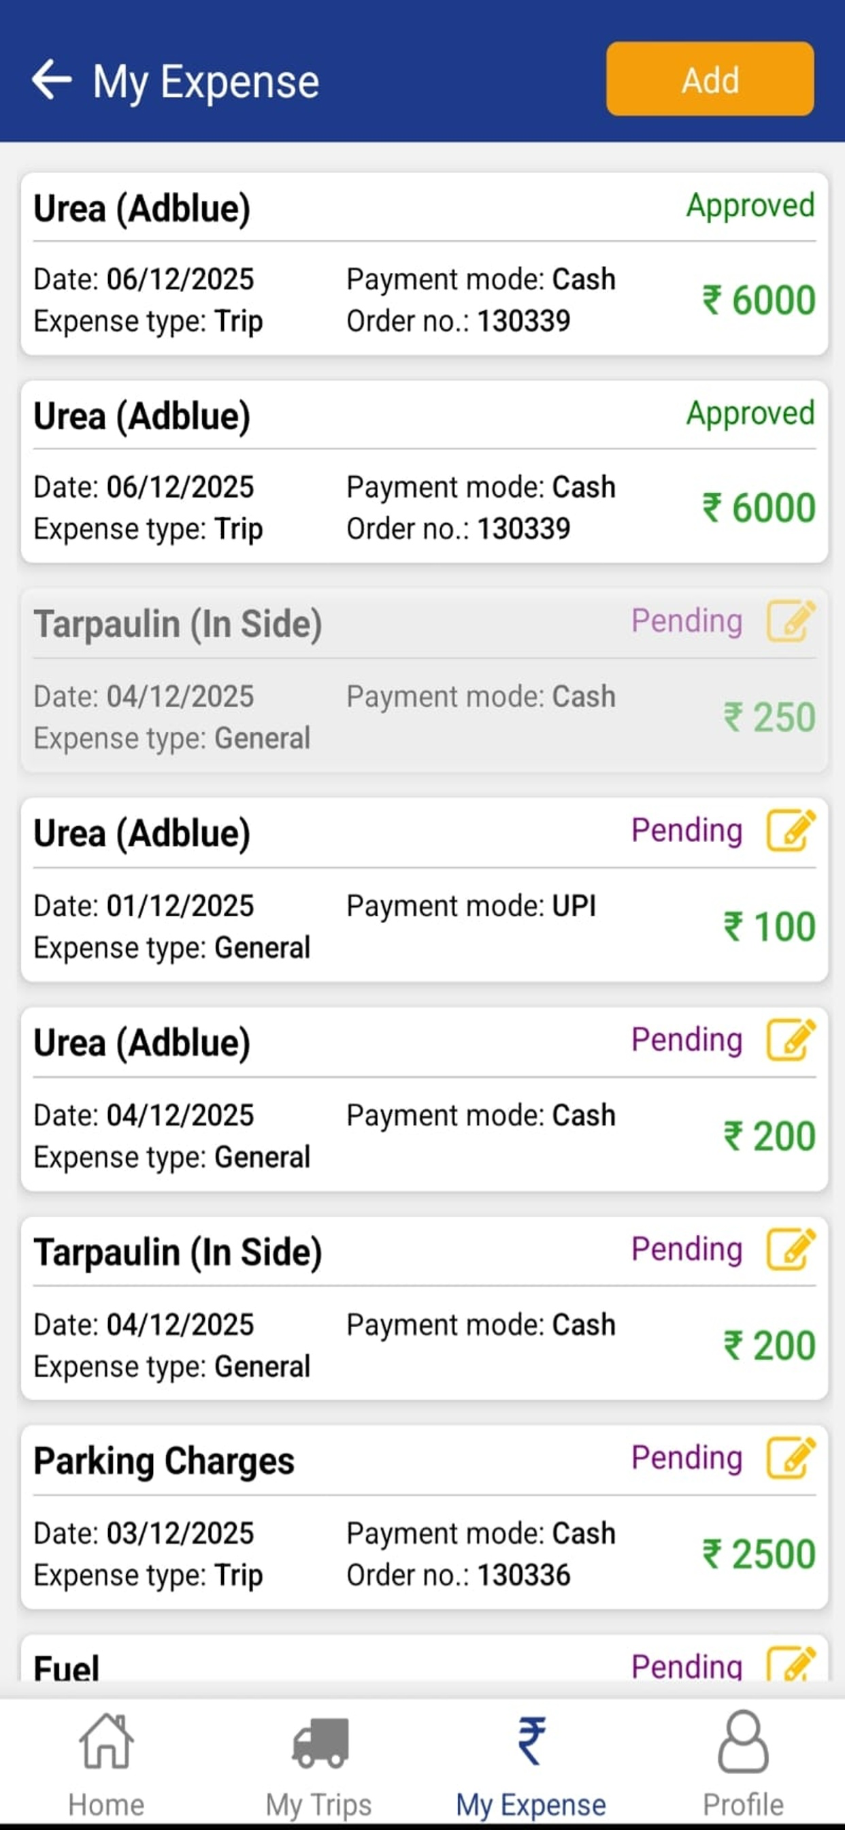
Task: Open the Fuel expense card title
Action: tap(66, 1667)
